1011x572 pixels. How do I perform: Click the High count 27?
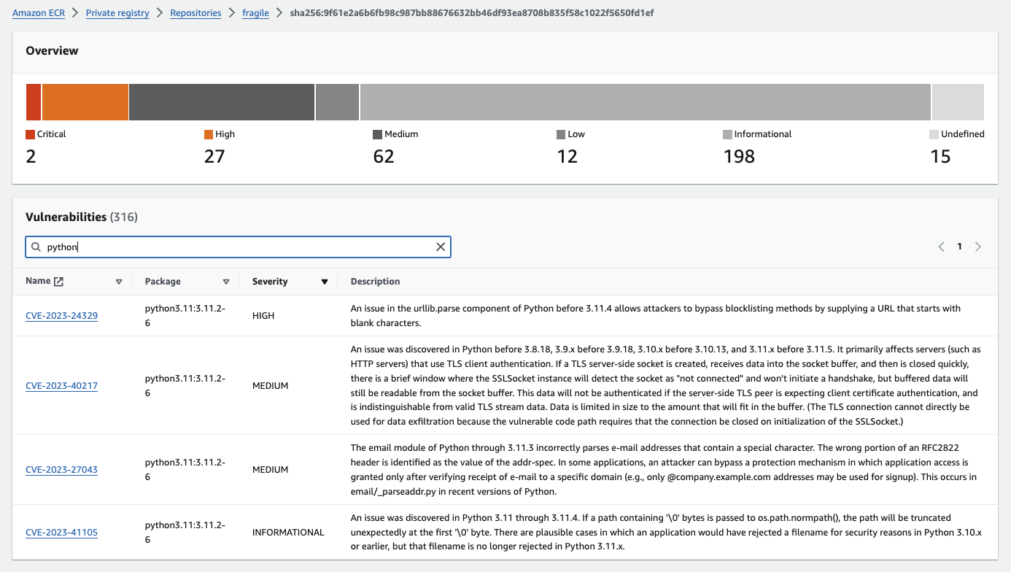click(214, 156)
